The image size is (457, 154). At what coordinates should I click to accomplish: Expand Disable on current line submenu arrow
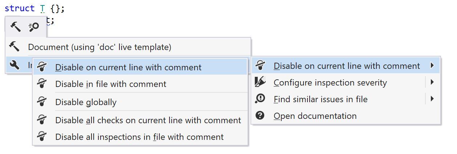tap(432, 66)
